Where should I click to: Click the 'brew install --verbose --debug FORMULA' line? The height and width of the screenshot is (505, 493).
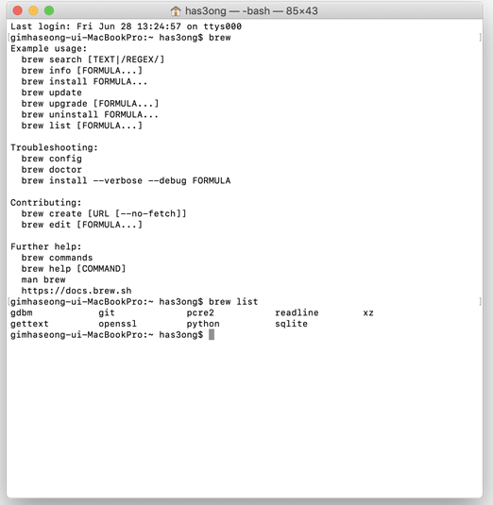[x=126, y=180]
